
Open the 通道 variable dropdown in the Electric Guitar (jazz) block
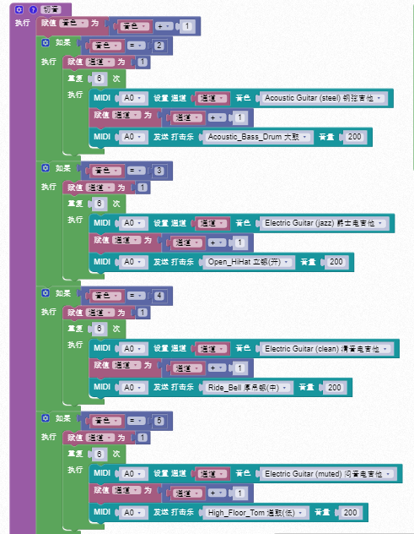tap(212, 223)
